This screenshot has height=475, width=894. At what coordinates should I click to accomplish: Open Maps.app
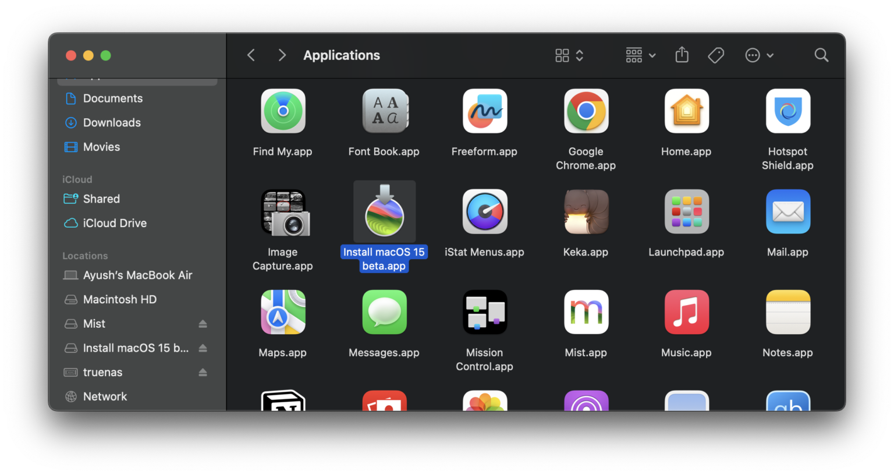283,312
